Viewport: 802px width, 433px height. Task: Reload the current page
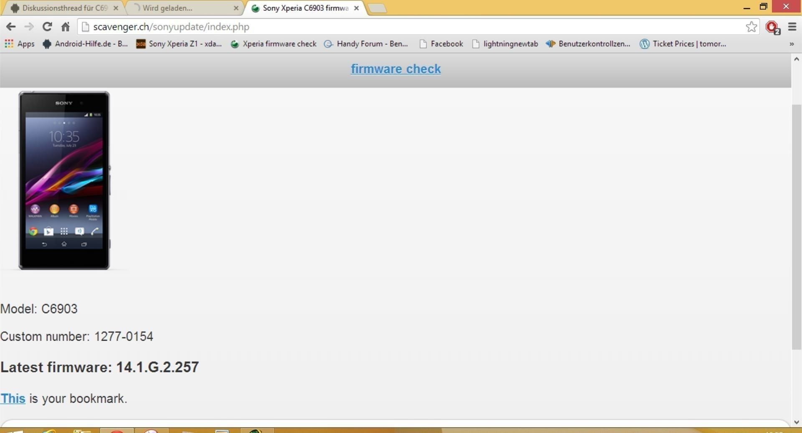pos(47,27)
